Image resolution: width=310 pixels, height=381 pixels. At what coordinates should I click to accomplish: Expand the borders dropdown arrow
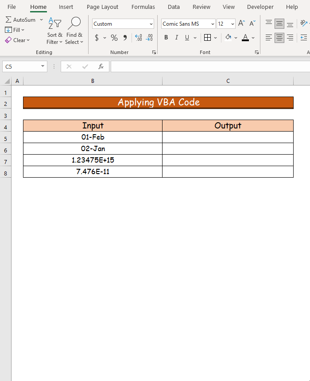[x=215, y=38]
